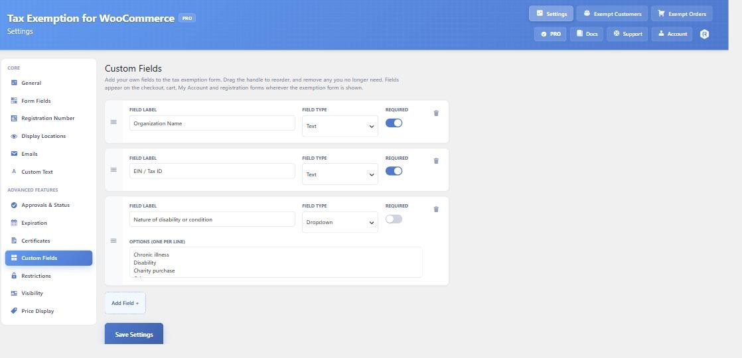The height and width of the screenshot is (358, 742).
Task: Click the Custom Text letter icon
Action: (x=14, y=172)
